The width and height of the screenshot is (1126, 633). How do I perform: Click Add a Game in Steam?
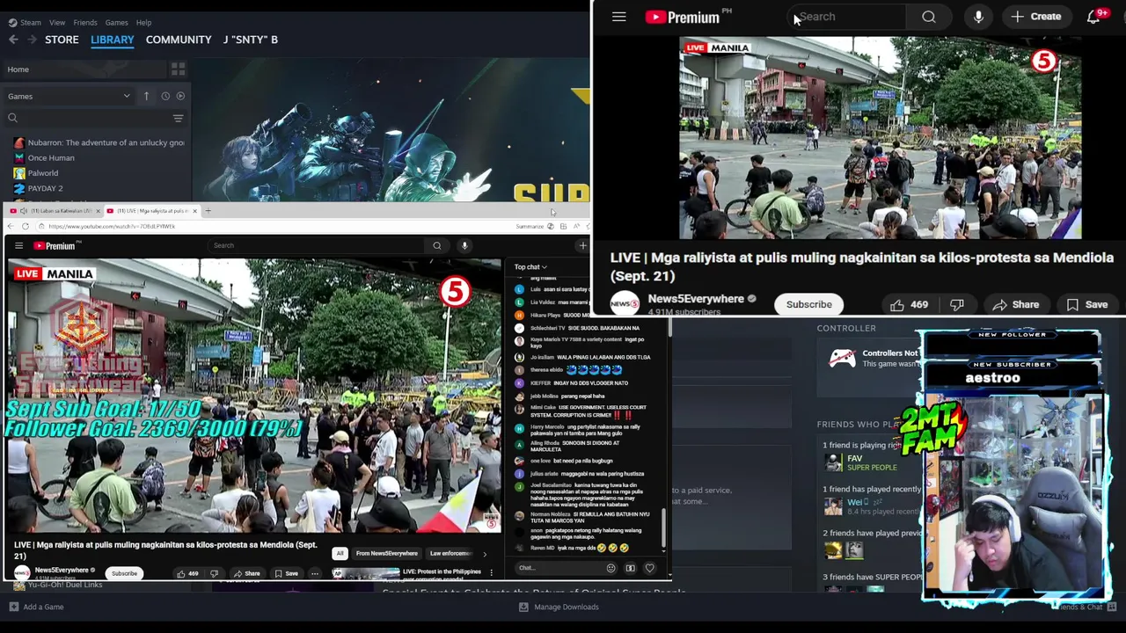coord(36,607)
